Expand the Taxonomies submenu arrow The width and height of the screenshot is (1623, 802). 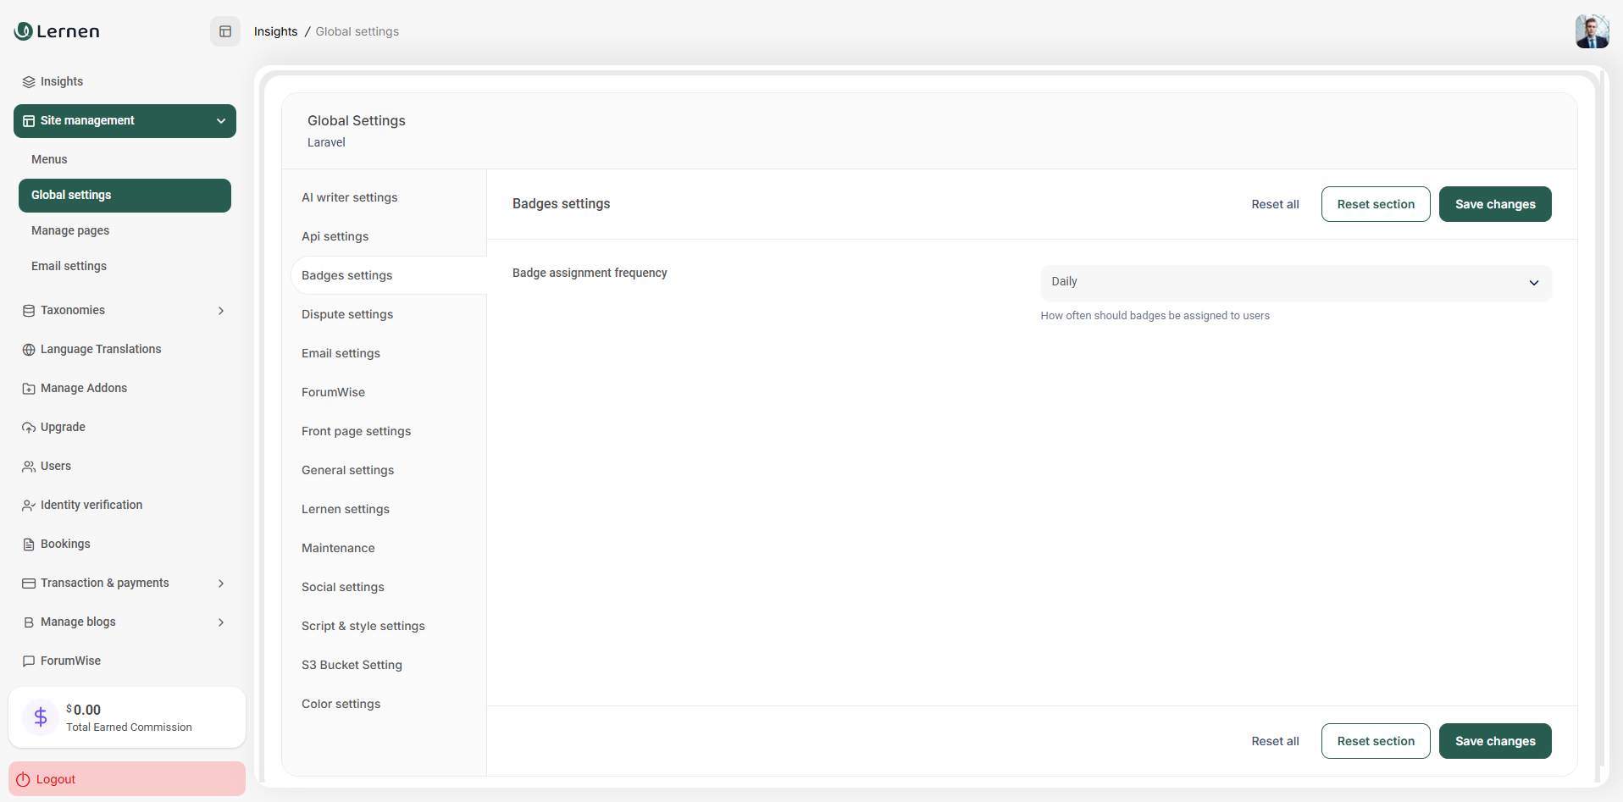click(221, 311)
